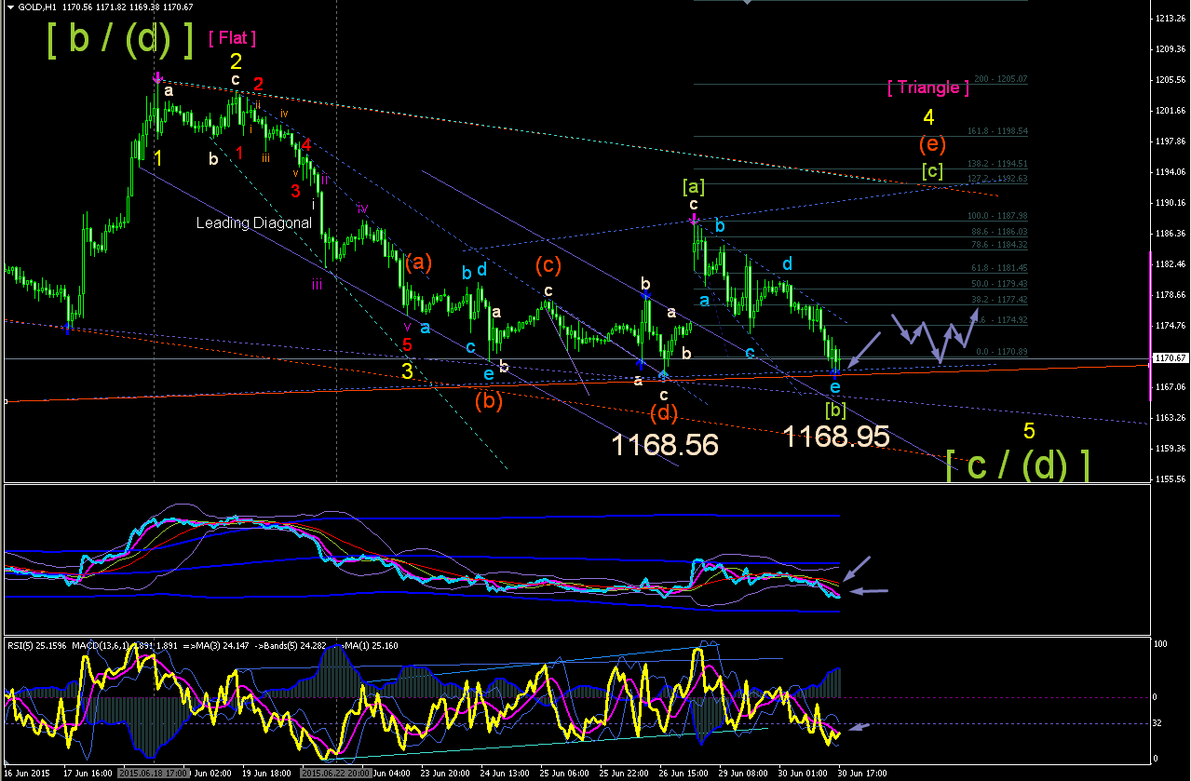Click price scale value 1174.76

1170,326
